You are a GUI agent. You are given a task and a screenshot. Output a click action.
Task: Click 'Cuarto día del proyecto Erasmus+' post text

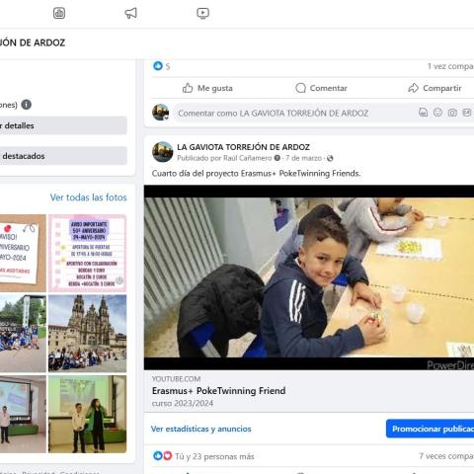click(256, 174)
